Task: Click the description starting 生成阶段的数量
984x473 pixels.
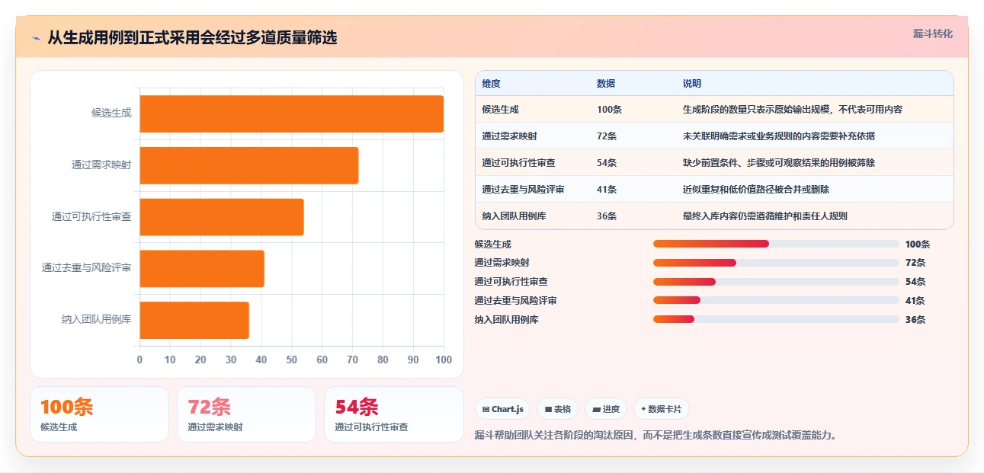Action: pos(793,110)
